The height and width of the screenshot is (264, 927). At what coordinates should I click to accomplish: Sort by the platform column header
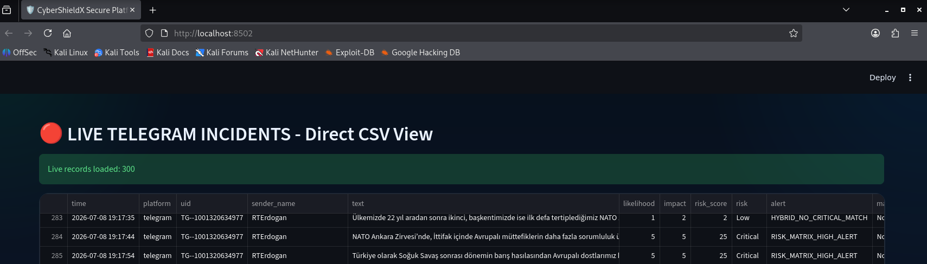158,203
